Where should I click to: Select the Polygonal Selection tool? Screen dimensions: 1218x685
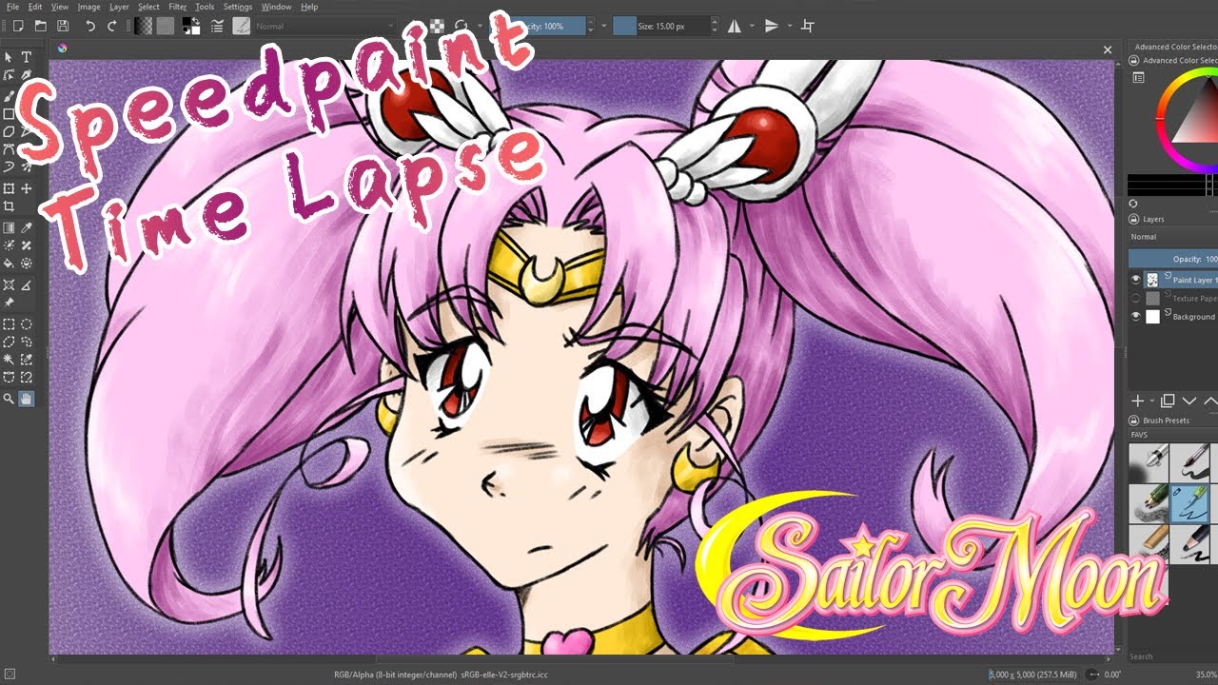click(x=9, y=342)
